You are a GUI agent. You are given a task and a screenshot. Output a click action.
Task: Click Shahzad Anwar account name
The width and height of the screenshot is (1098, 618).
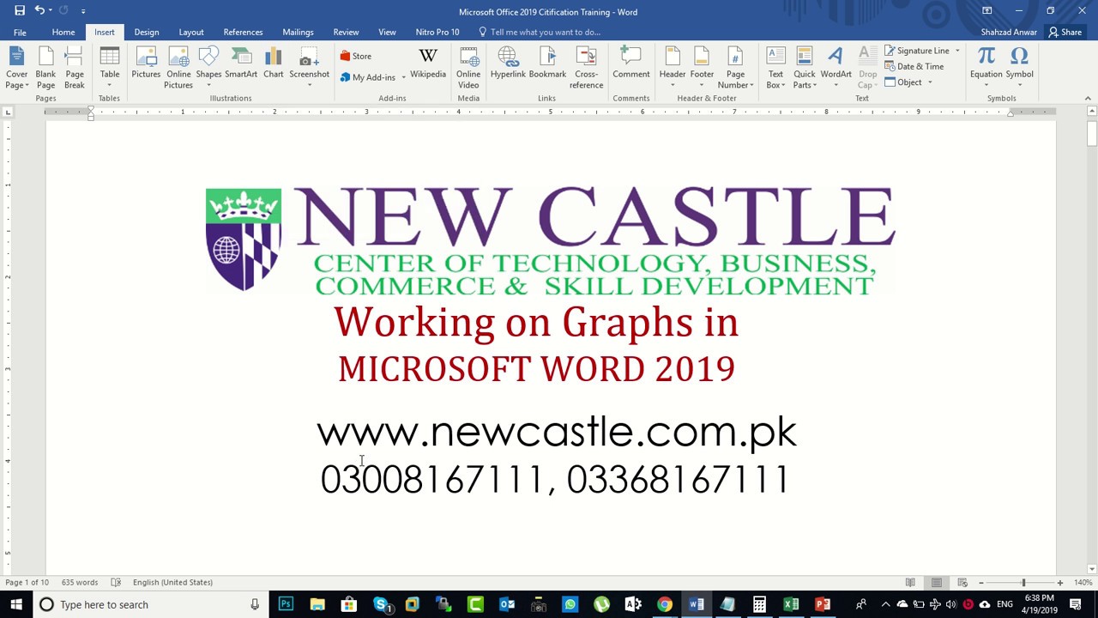(x=1009, y=33)
